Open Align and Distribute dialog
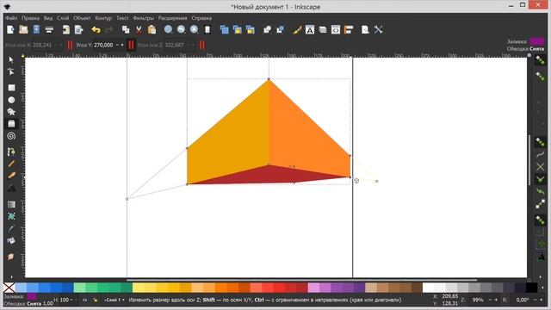 349,30
